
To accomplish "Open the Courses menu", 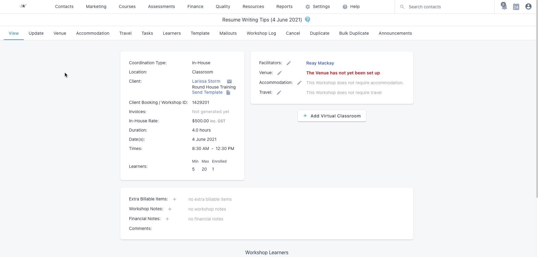I will pyautogui.click(x=127, y=6).
